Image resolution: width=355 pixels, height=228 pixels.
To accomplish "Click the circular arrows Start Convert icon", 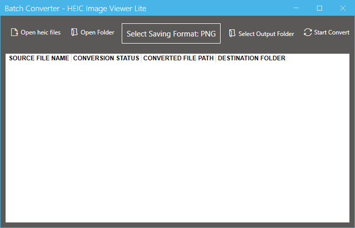I will [x=308, y=32].
